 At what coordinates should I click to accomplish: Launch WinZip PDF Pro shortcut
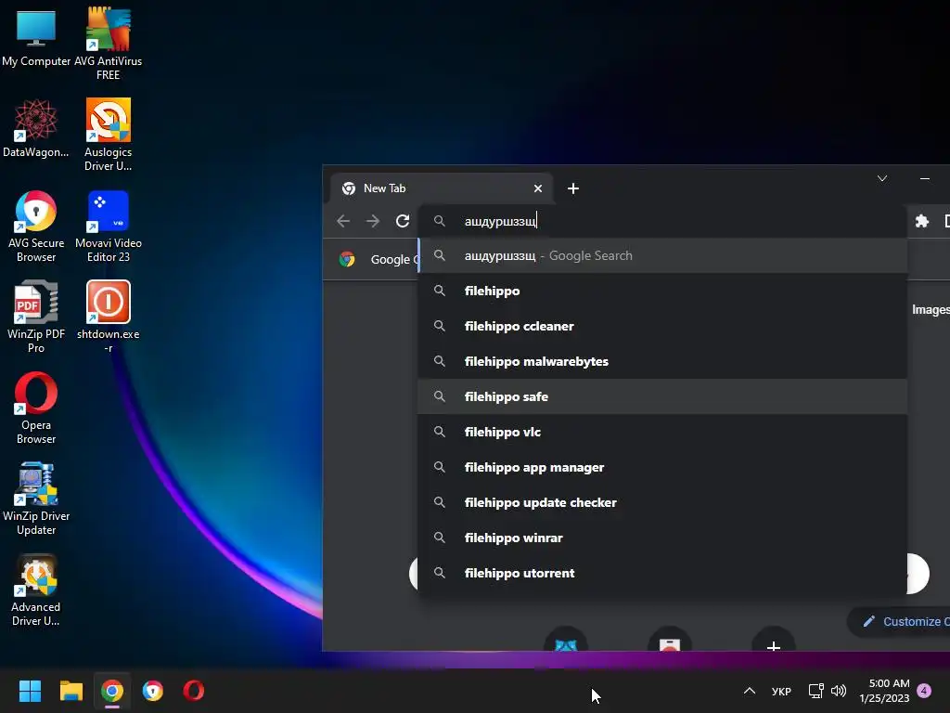[x=36, y=317]
